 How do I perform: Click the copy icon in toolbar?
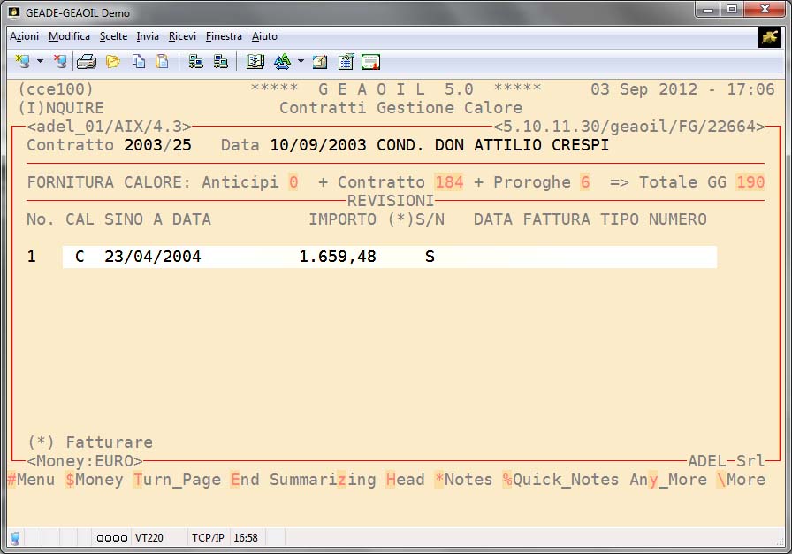pos(139,62)
